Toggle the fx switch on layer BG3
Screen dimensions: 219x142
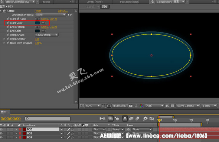pos(73,129)
